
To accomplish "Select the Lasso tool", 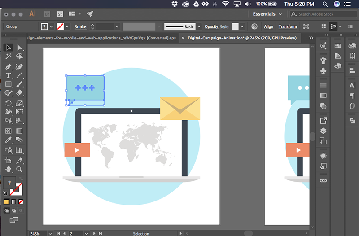I will click(19, 57).
